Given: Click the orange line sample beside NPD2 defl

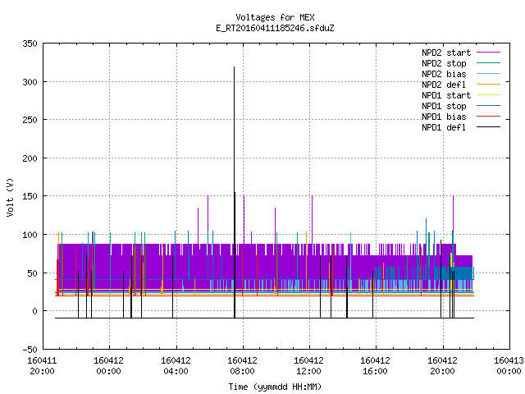Looking at the screenshot, I should click(x=489, y=84).
